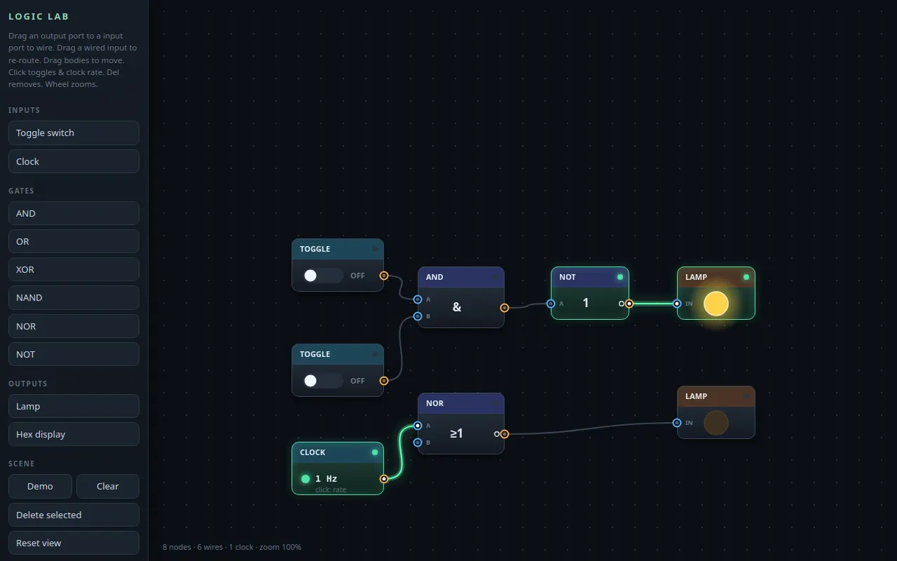
Task: Add a NOT gate from the sidebar palette
Action: (x=74, y=354)
